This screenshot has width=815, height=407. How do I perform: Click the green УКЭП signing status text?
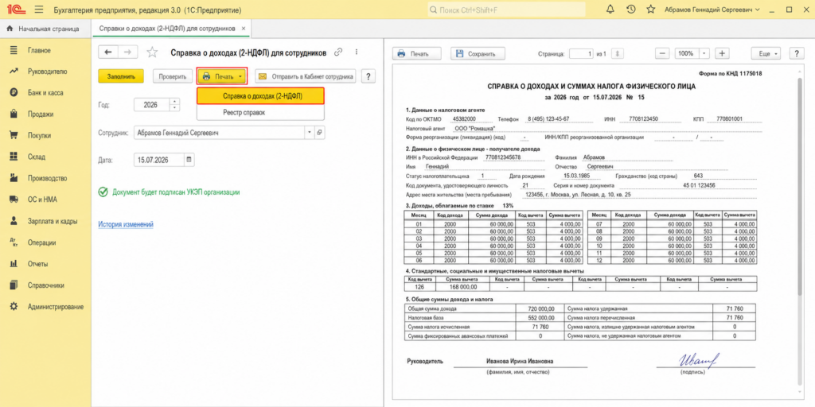pos(176,192)
